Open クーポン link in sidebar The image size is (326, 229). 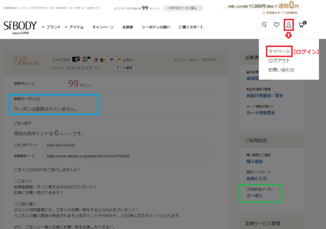(x=254, y=195)
